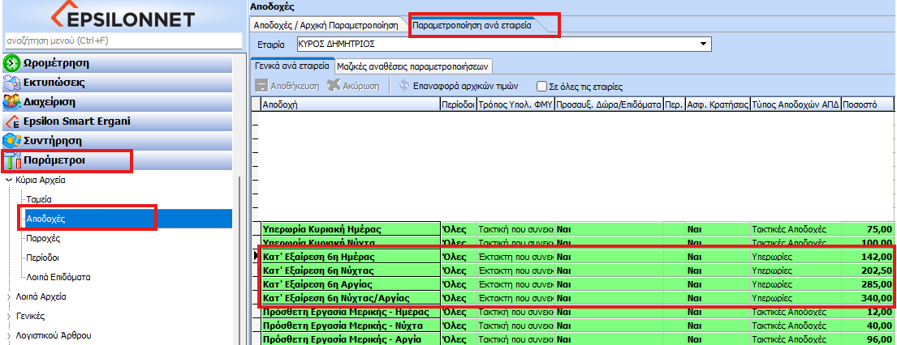The height and width of the screenshot is (345, 897).
Task: Switch to Παραμετροποίηση ανά εταιρεία tab
Action: click(474, 26)
